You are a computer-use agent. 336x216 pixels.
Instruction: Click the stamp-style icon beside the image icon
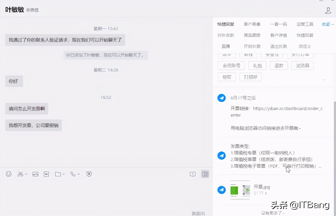[46, 174]
